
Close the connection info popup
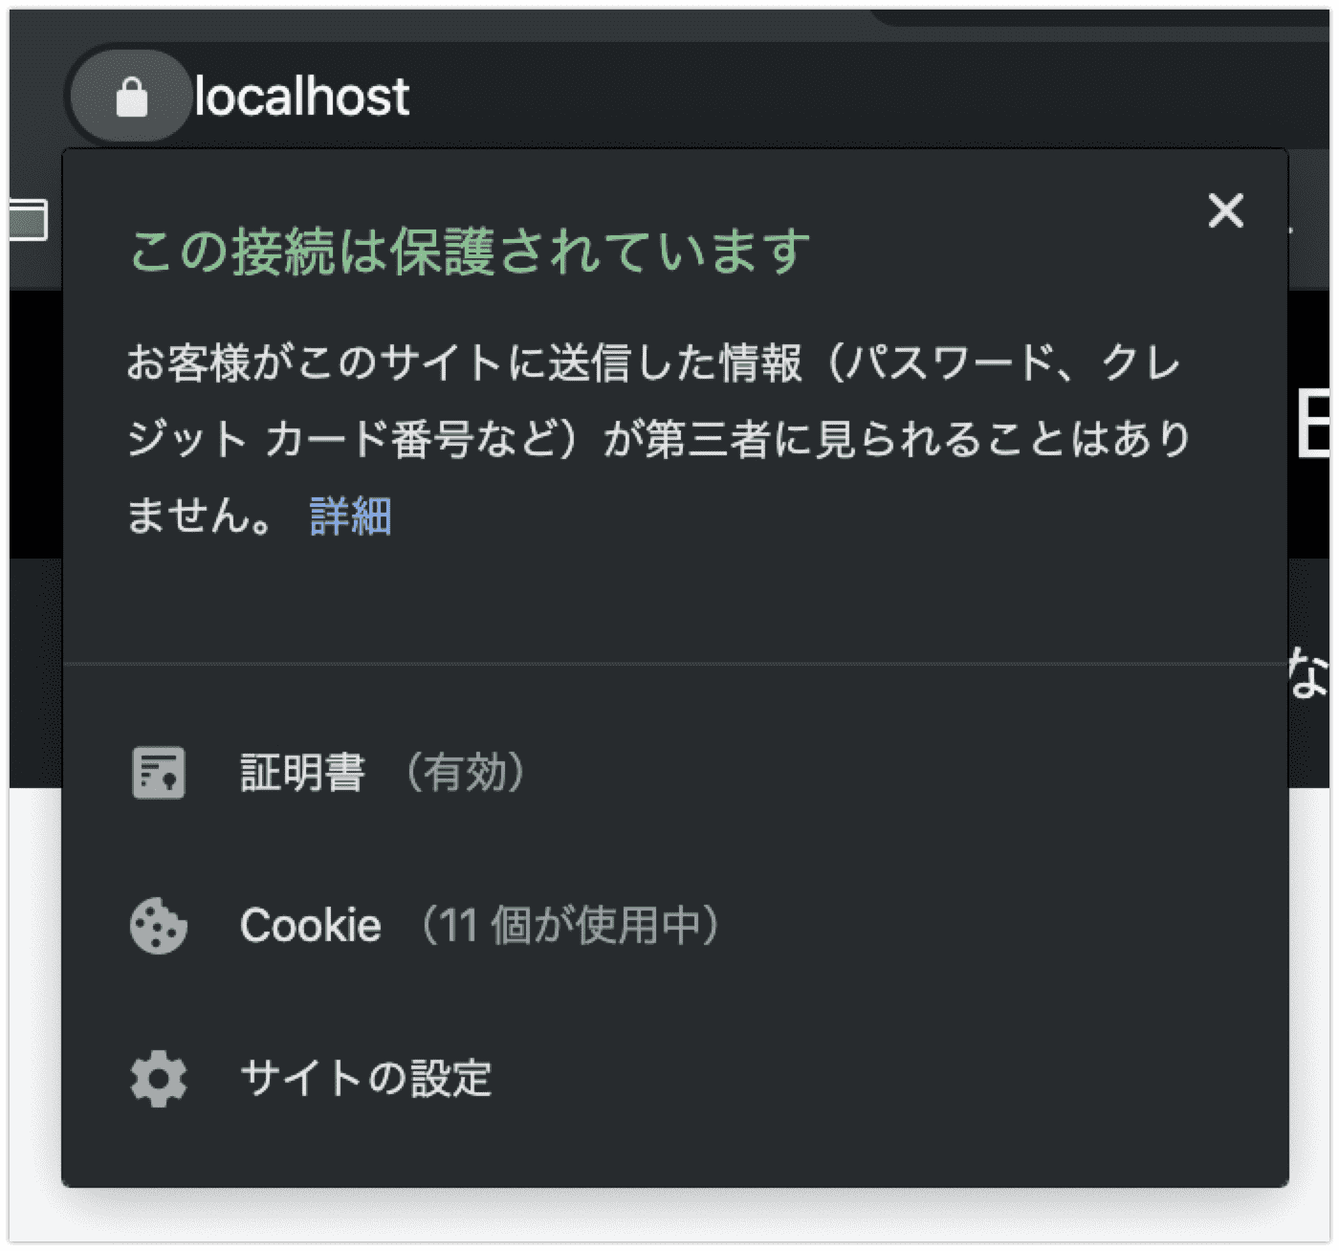[1225, 210]
